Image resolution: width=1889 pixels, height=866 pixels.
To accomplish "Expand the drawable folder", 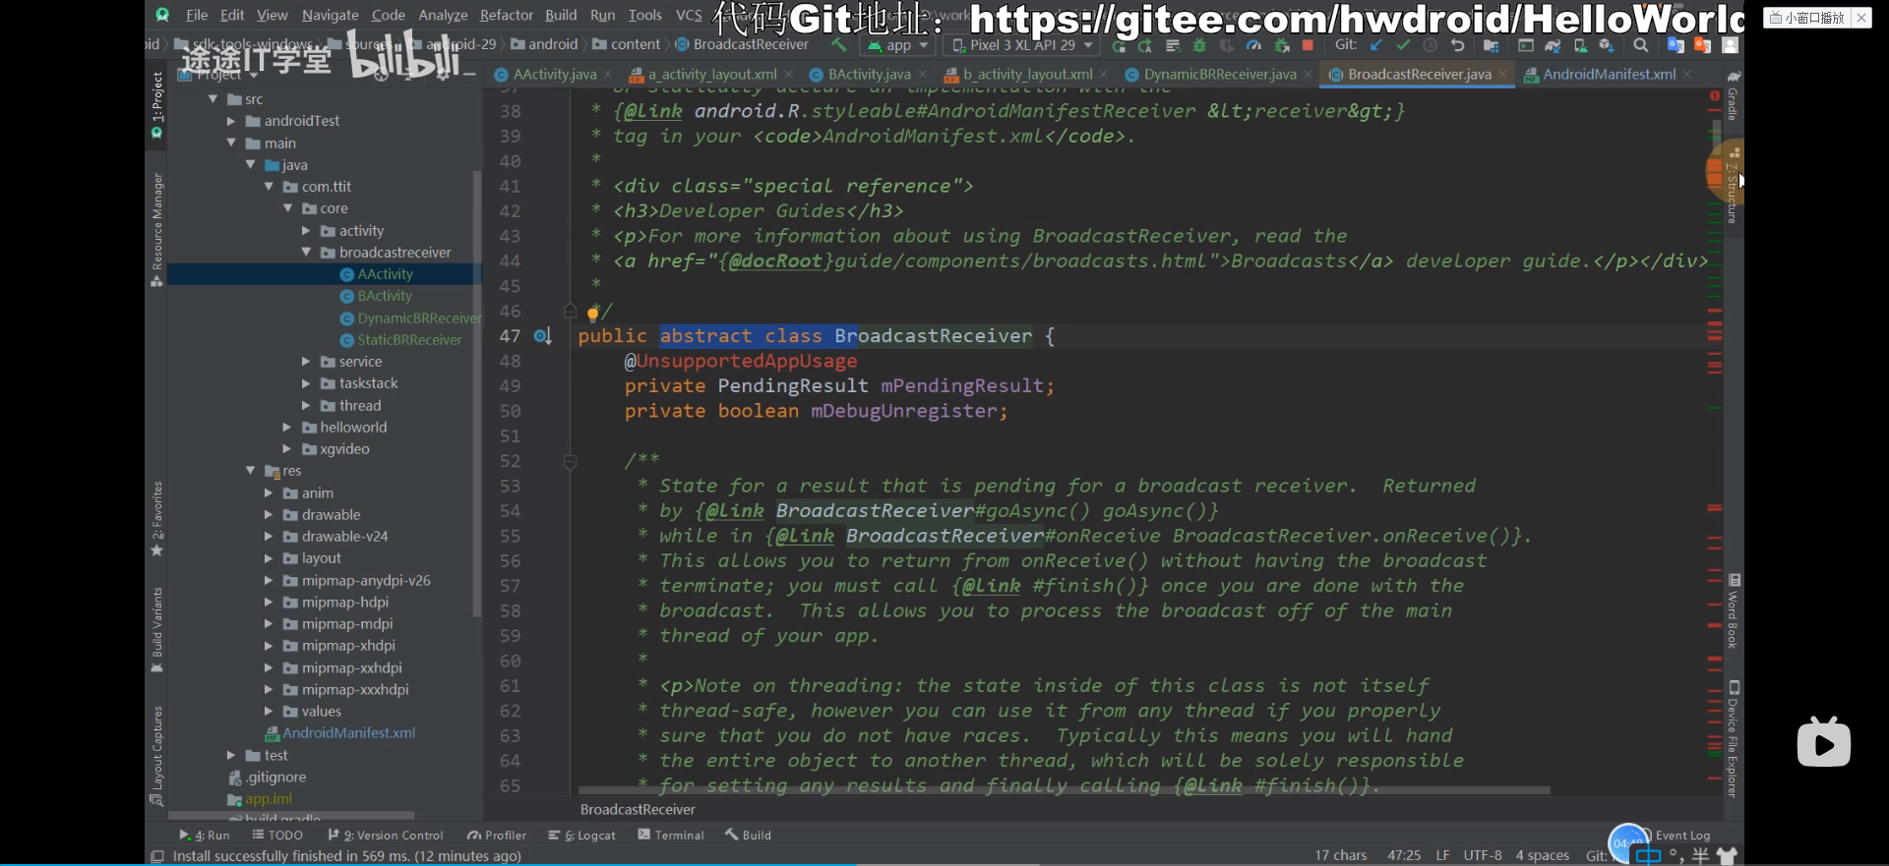I will pos(269,515).
